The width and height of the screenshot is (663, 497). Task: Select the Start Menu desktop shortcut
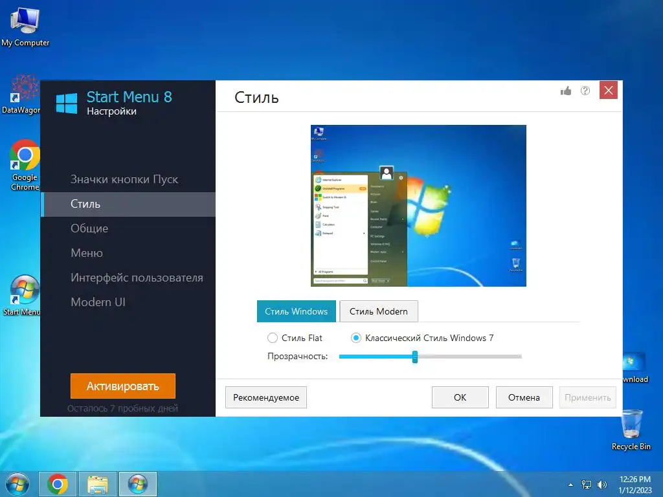click(22, 295)
